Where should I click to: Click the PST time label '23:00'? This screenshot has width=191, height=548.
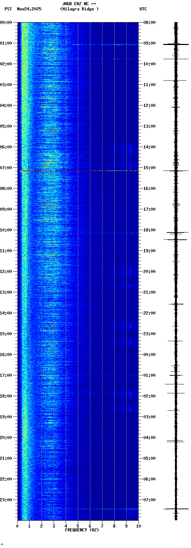(6, 500)
